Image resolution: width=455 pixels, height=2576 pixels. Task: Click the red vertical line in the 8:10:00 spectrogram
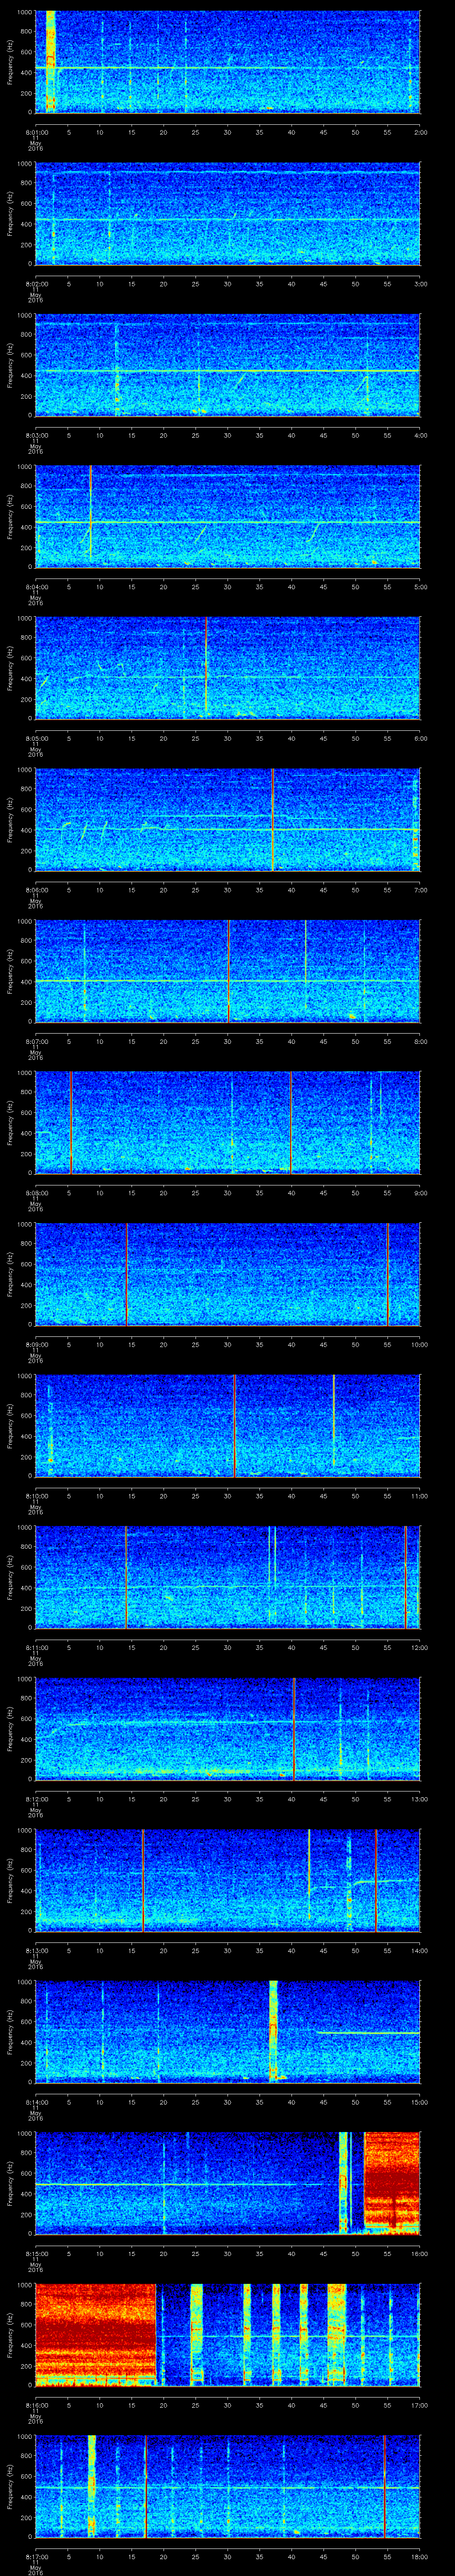(x=234, y=1426)
